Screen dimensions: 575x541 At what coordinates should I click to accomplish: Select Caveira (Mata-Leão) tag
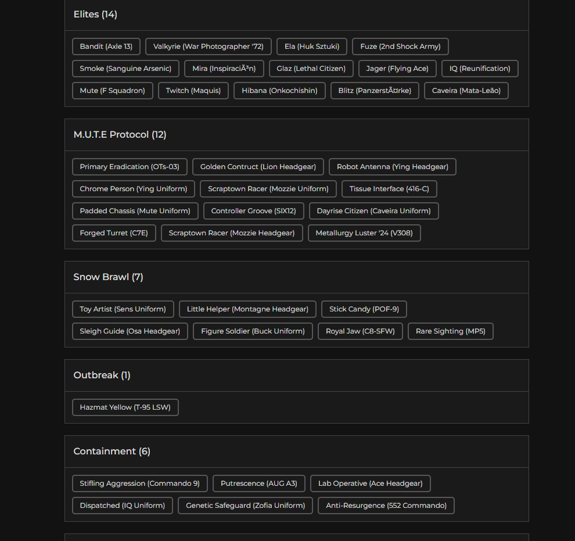tap(466, 91)
